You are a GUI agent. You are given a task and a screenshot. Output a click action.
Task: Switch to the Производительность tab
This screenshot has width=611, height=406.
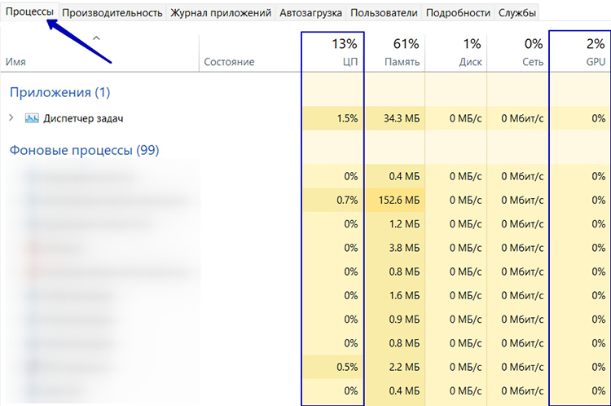click(112, 13)
